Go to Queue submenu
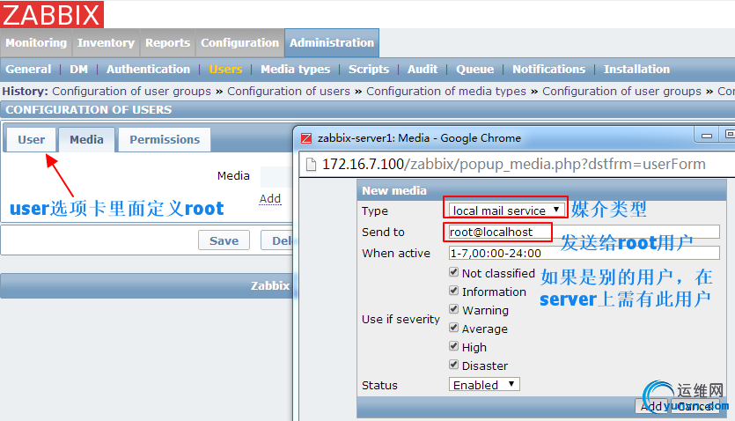Image resolution: width=735 pixels, height=421 pixels. (x=474, y=70)
